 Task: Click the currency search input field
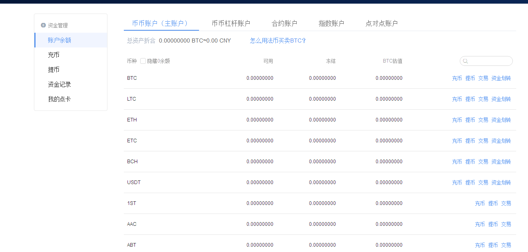488,61
